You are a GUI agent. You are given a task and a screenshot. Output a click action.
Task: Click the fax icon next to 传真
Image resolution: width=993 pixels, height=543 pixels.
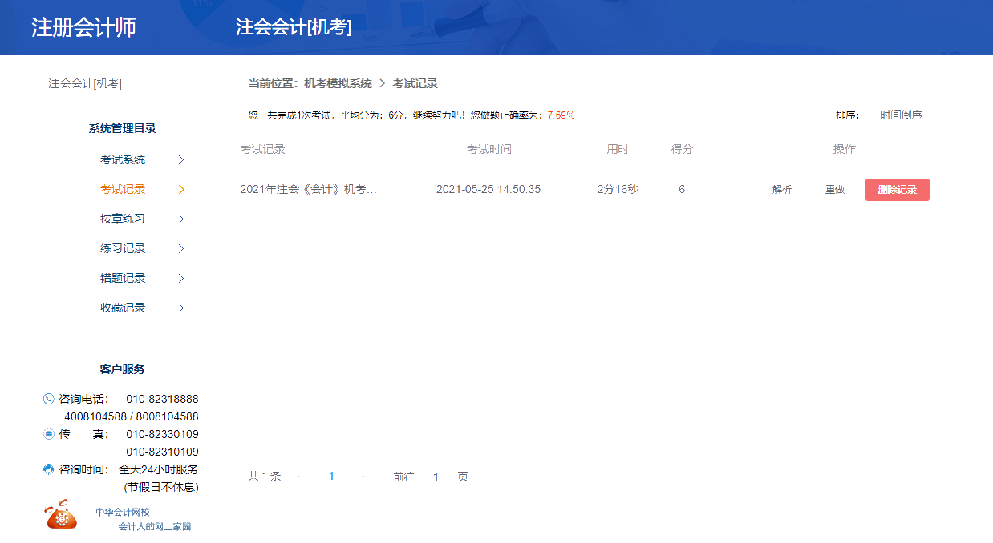click(x=47, y=433)
